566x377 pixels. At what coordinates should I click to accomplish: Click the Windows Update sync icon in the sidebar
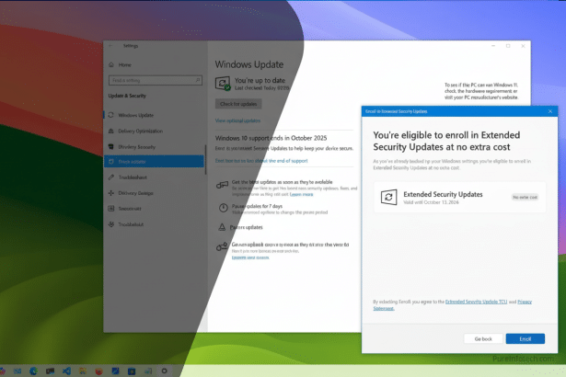[x=110, y=115]
